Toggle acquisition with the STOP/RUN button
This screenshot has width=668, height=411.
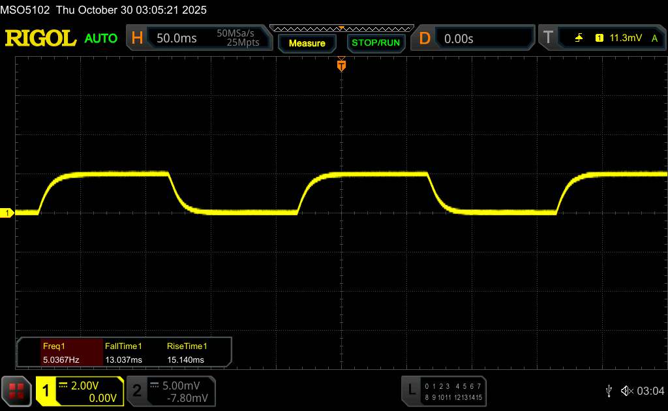click(x=375, y=43)
